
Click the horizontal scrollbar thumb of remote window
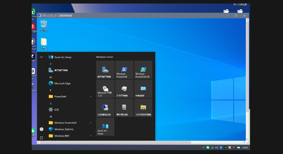point(115,142)
